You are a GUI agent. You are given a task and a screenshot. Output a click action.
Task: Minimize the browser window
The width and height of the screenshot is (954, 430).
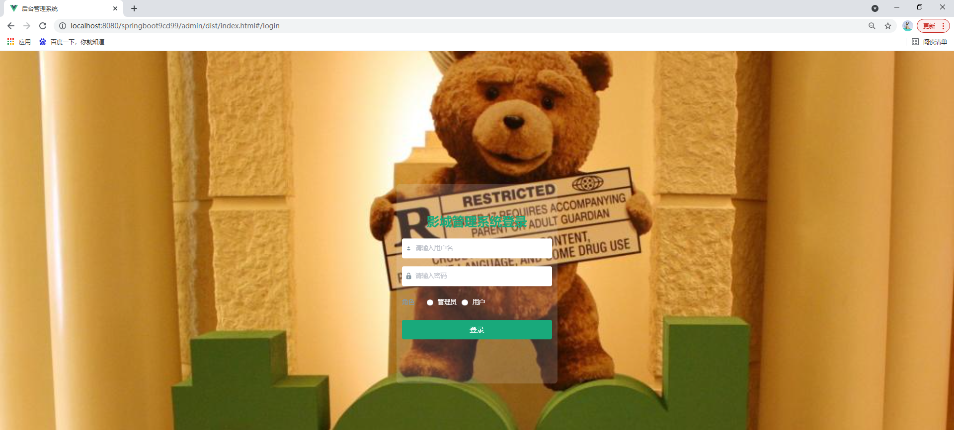pyautogui.click(x=897, y=7)
